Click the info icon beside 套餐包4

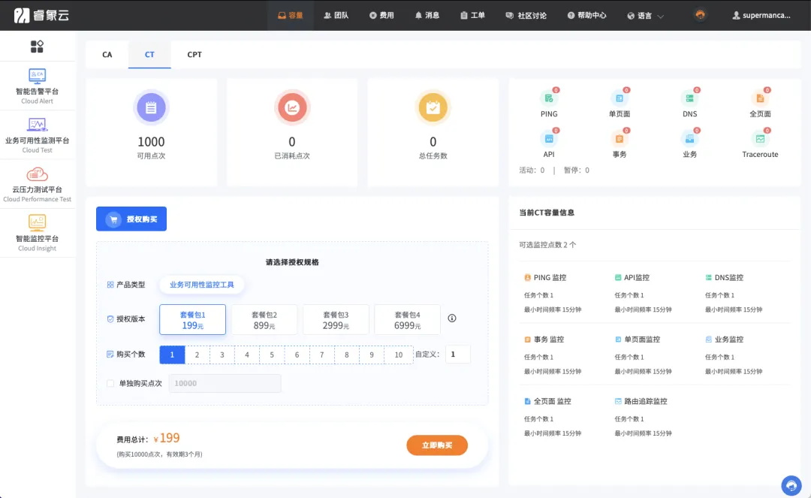[x=452, y=318]
